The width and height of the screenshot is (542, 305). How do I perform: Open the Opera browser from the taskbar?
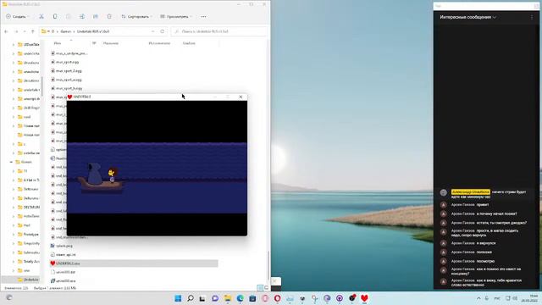pyautogui.click(x=277, y=298)
